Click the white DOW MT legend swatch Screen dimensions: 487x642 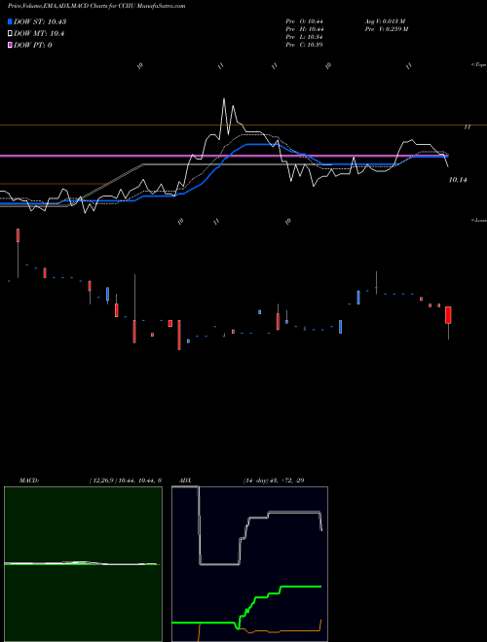click(x=10, y=34)
